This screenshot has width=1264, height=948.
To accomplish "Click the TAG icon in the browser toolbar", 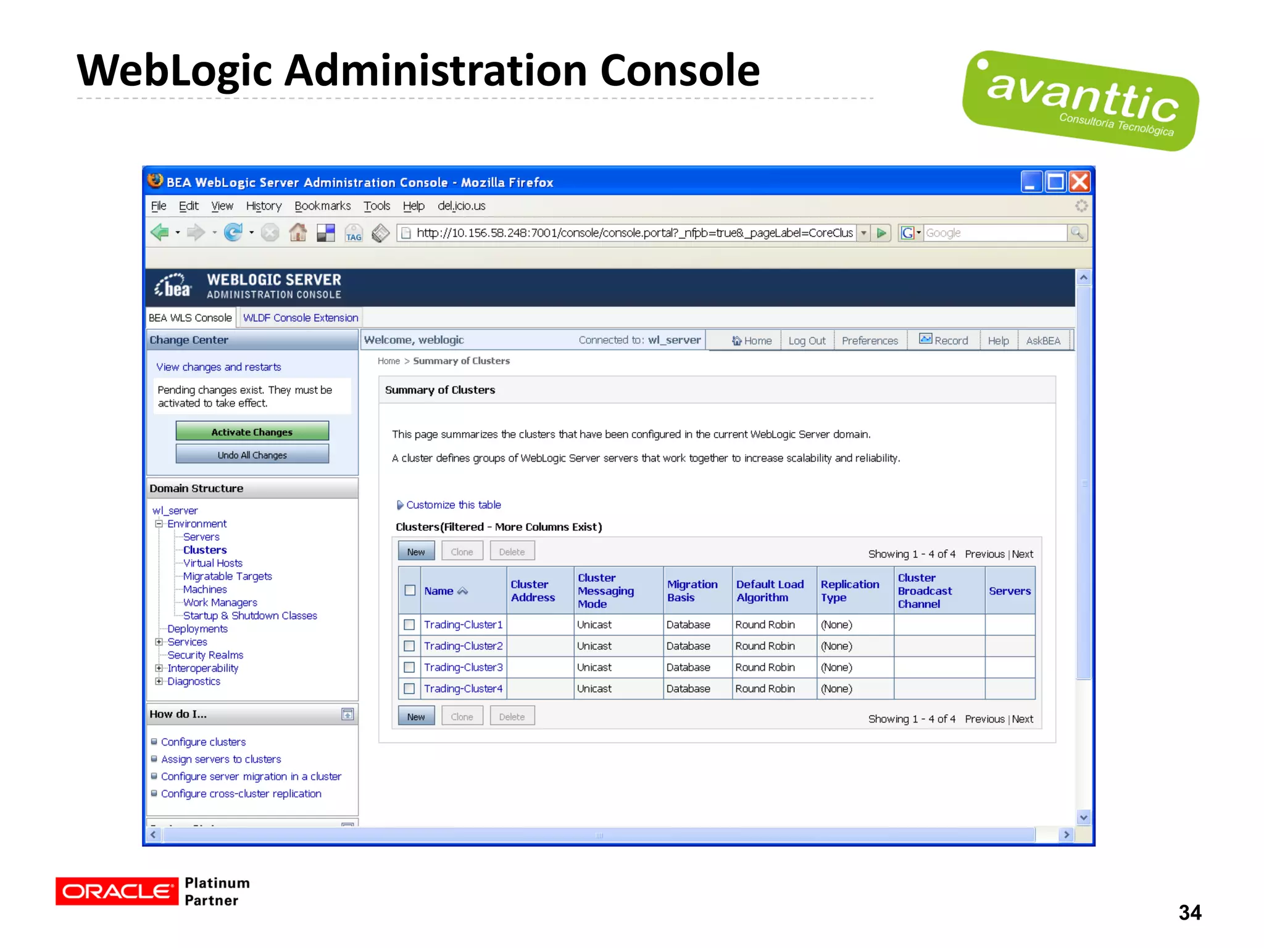I will tap(354, 233).
